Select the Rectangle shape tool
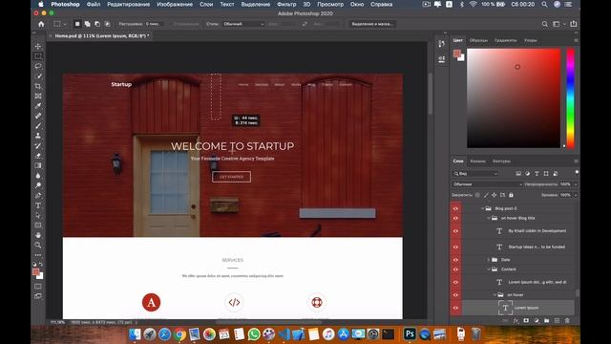The height and width of the screenshot is (344, 611). (x=38, y=226)
